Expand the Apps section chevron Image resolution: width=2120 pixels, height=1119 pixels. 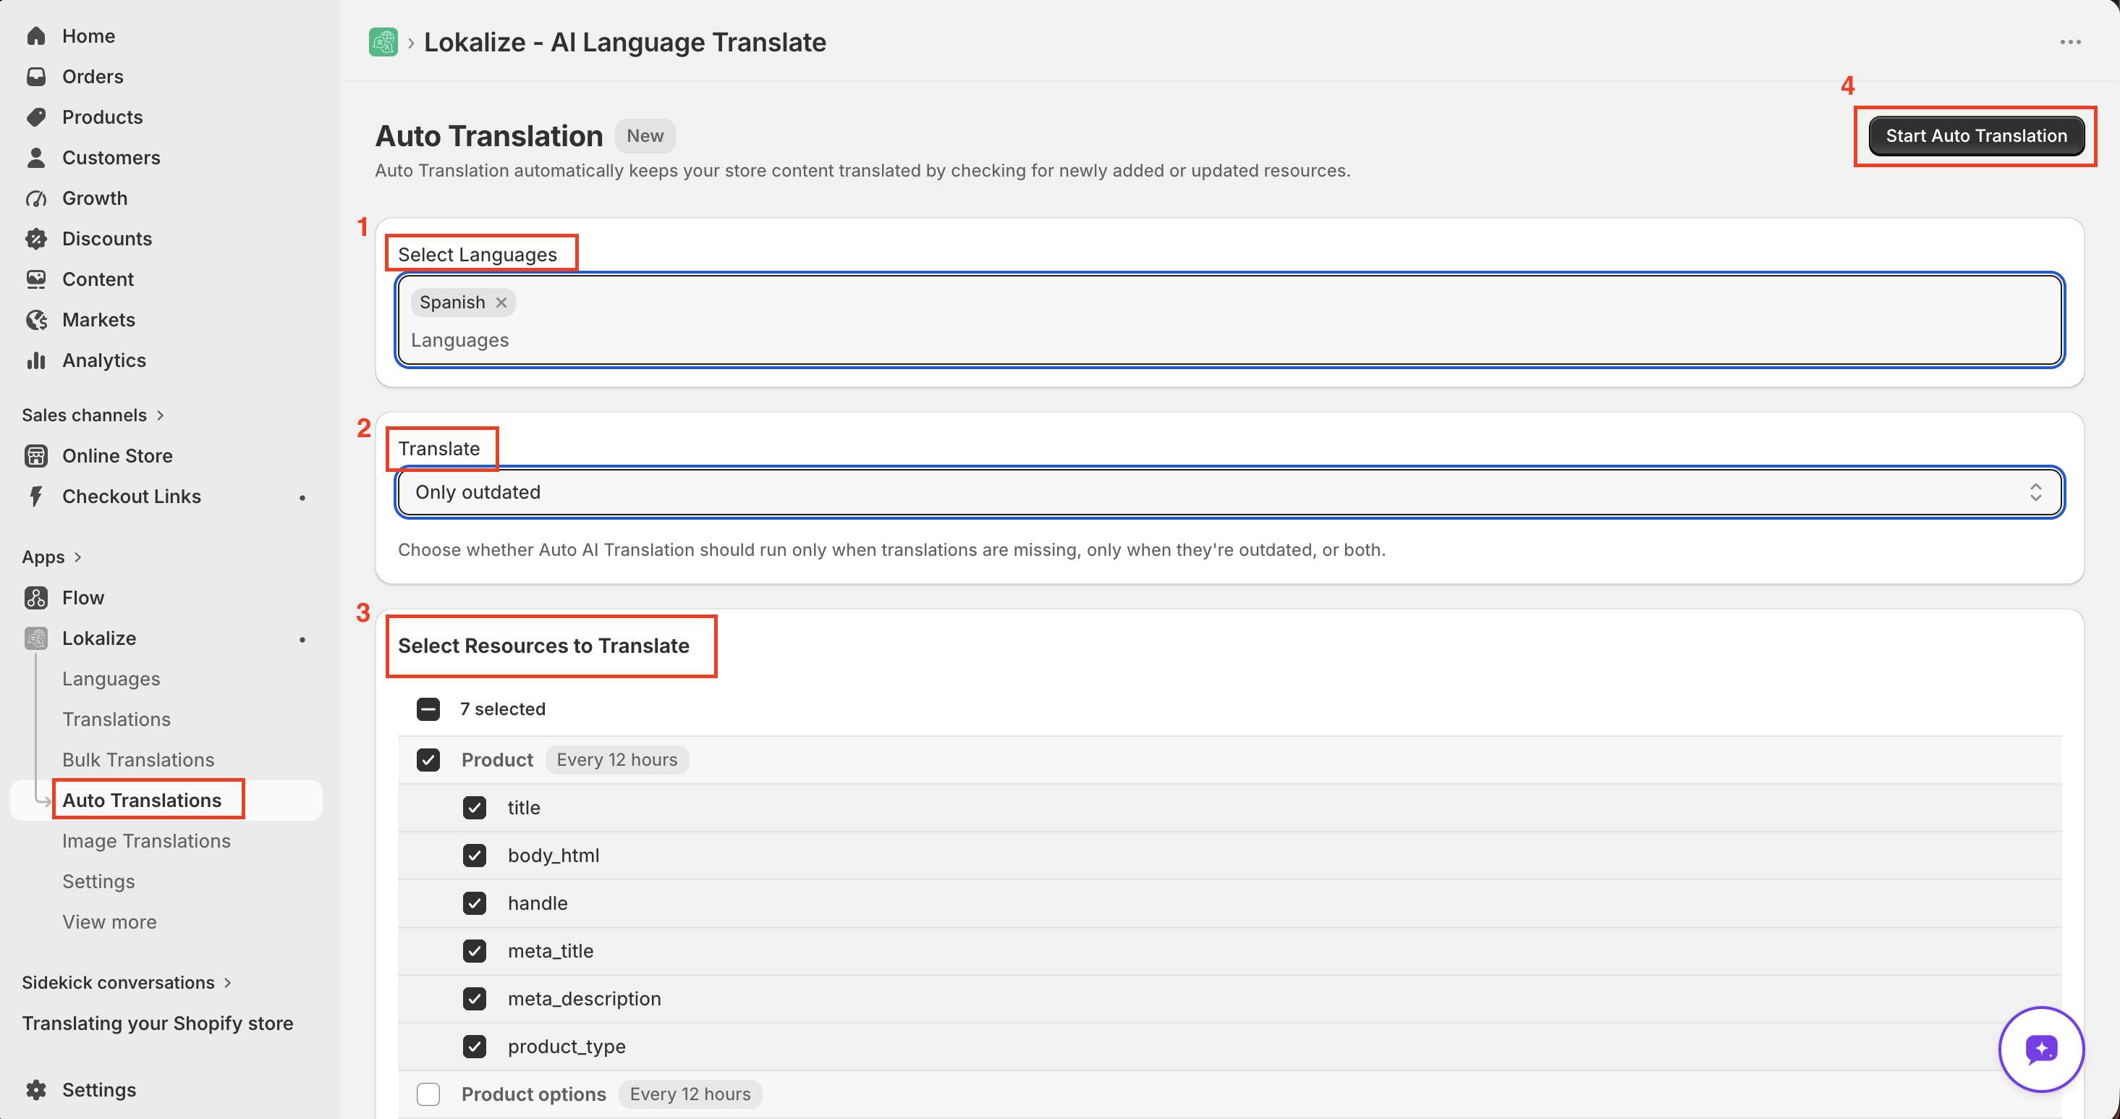click(x=77, y=557)
